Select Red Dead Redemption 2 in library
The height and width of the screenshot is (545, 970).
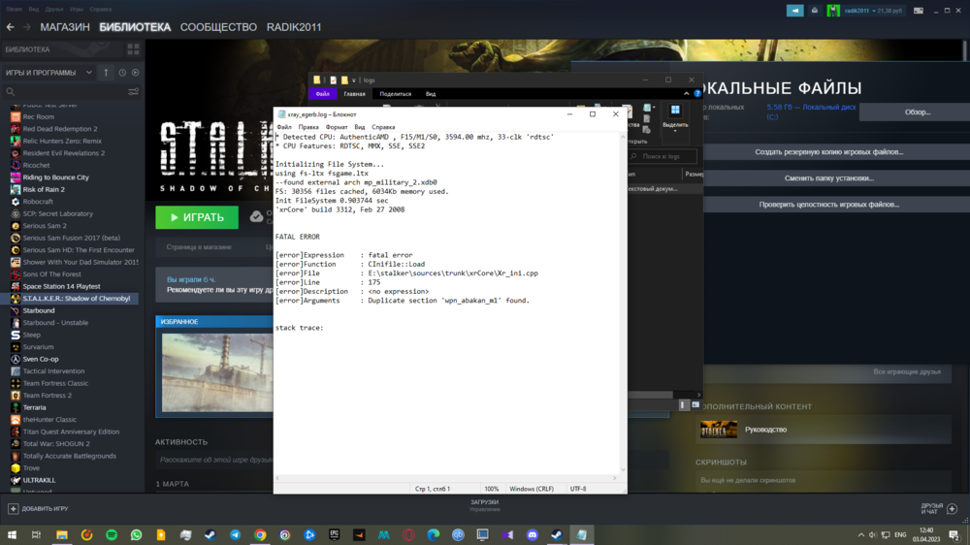pos(60,129)
